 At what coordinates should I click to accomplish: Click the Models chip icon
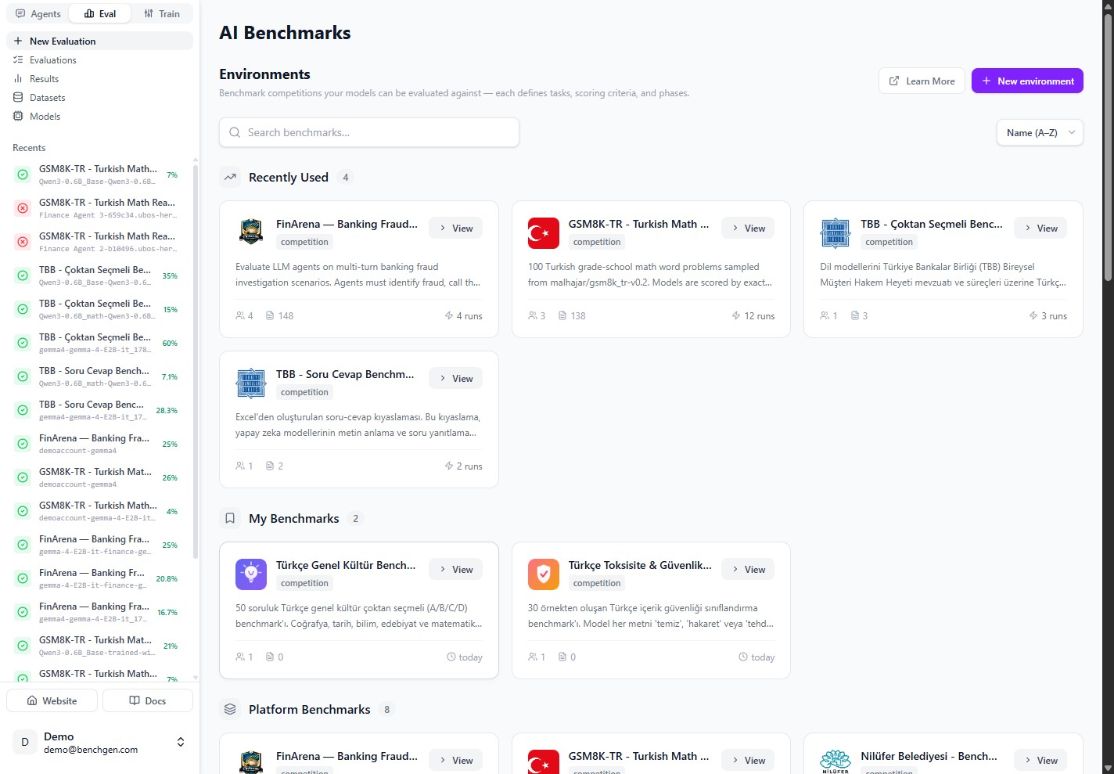point(18,117)
